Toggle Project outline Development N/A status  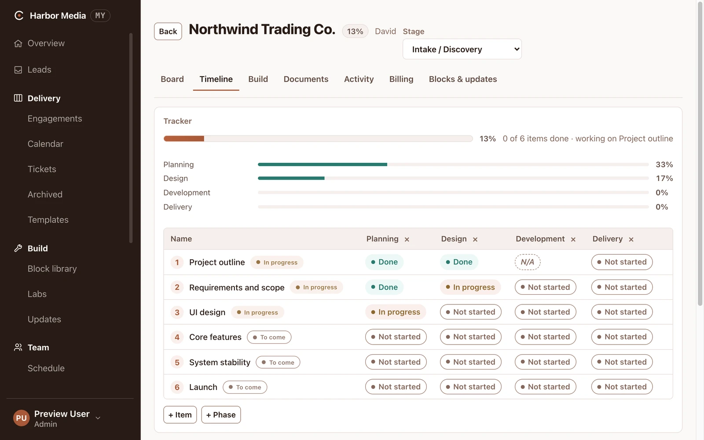[x=528, y=262]
